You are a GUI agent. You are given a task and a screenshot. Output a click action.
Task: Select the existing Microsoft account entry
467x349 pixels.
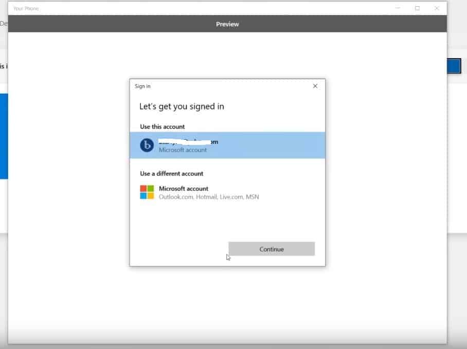(x=227, y=145)
